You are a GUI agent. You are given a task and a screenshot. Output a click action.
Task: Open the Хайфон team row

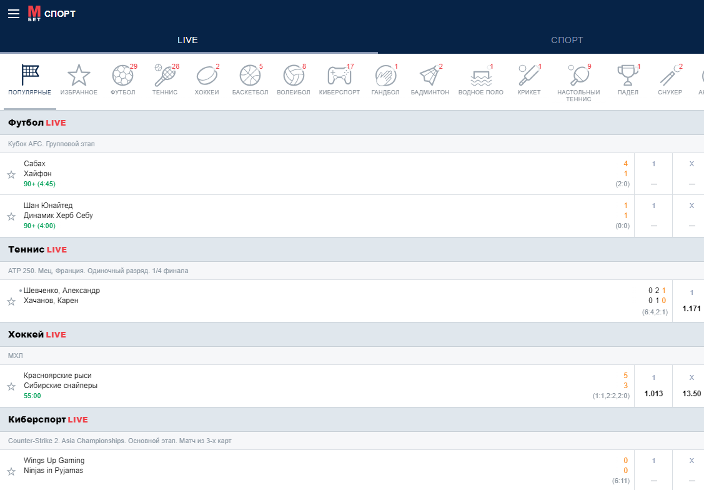click(37, 173)
